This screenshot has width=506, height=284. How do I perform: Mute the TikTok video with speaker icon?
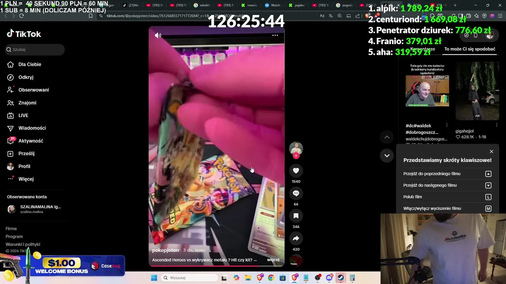pos(158,35)
